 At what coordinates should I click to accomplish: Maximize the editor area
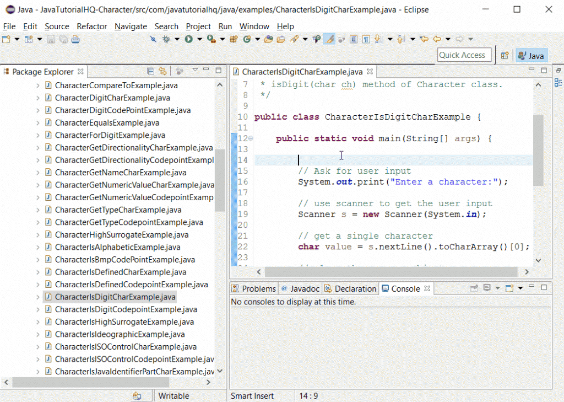(544, 70)
